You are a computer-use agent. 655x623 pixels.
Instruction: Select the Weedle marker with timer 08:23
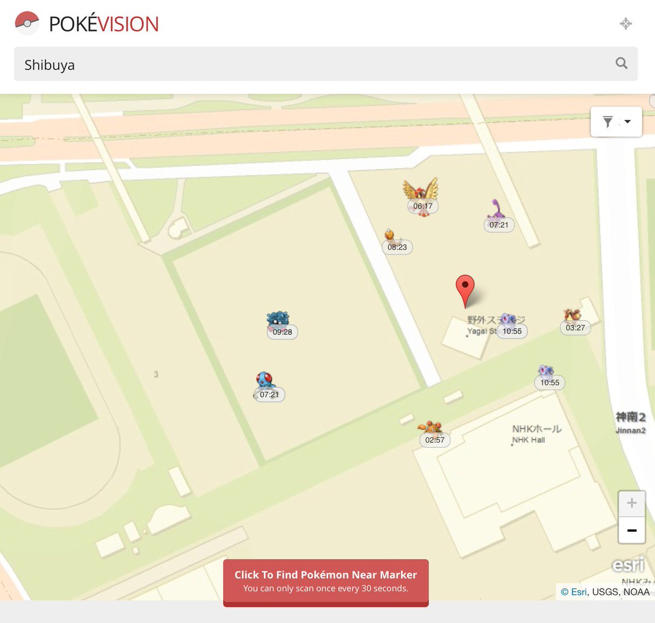[396, 242]
